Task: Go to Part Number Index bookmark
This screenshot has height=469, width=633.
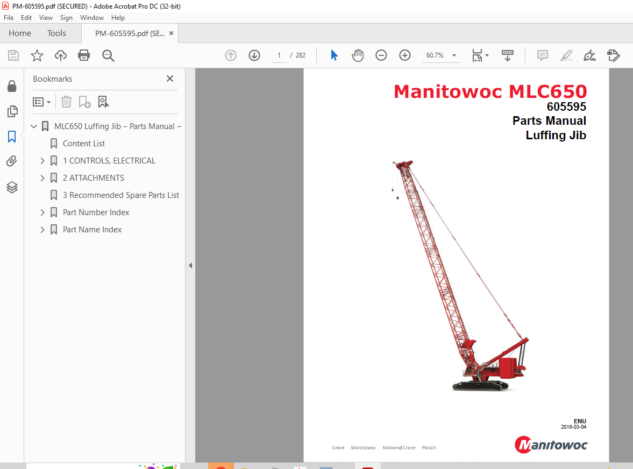Action: coord(96,212)
